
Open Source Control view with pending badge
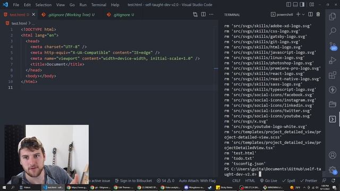333,46
